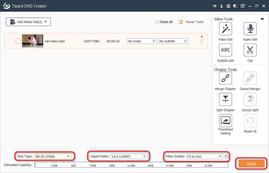Open the Subtitle Edit ABC tool
Screen dimensions: 269x173
pyautogui.click(x=226, y=50)
